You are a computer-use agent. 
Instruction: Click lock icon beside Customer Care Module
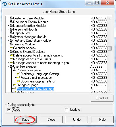(11, 18)
